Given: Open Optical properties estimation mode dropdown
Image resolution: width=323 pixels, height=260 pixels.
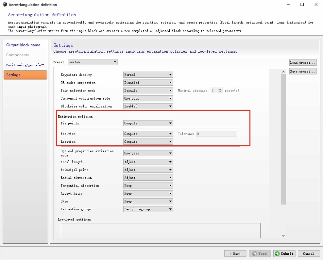Looking at the screenshot, I should [148, 153].
